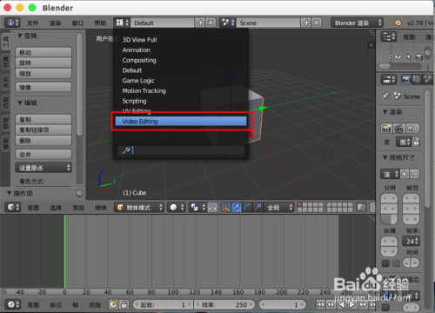435x313 pixels.
Task: Toggle outliner selectability cursor icon
Action: pos(409,57)
